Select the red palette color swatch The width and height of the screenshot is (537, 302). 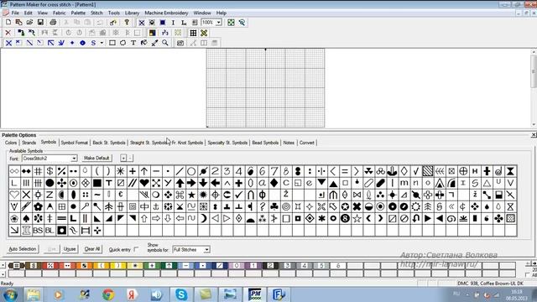tap(50, 265)
